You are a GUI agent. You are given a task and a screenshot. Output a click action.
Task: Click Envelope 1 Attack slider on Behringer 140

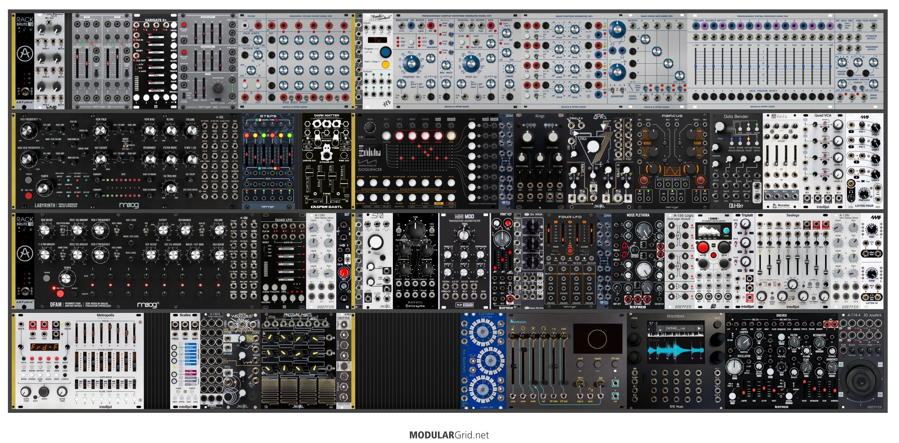click(x=196, y=33)
